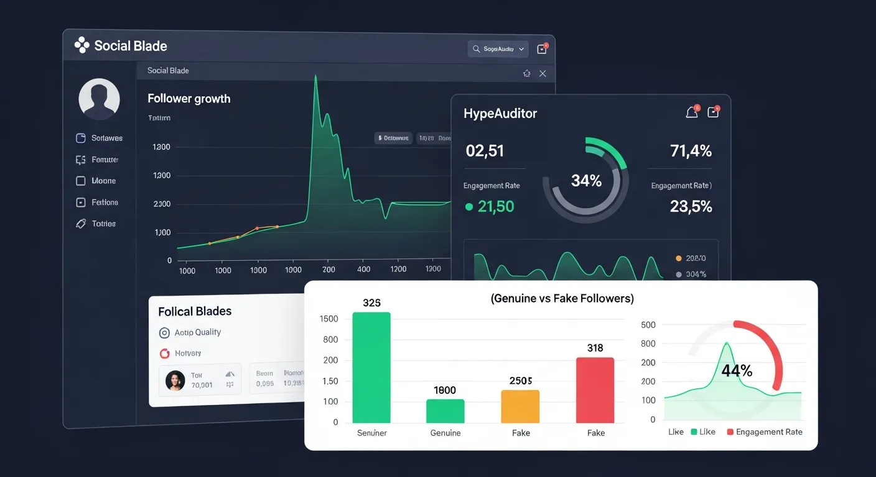This screenshot has height=477, width=876.
Task: Expand the date range selector on the chart
Action: pyautogui.click(x=436, y=138)
